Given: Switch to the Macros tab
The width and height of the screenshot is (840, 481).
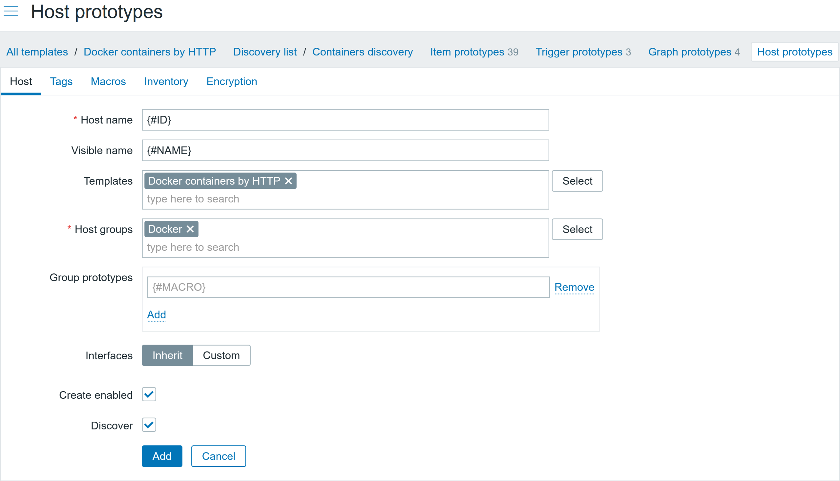Looking at the screenshot, I should [x=108, y=82].
